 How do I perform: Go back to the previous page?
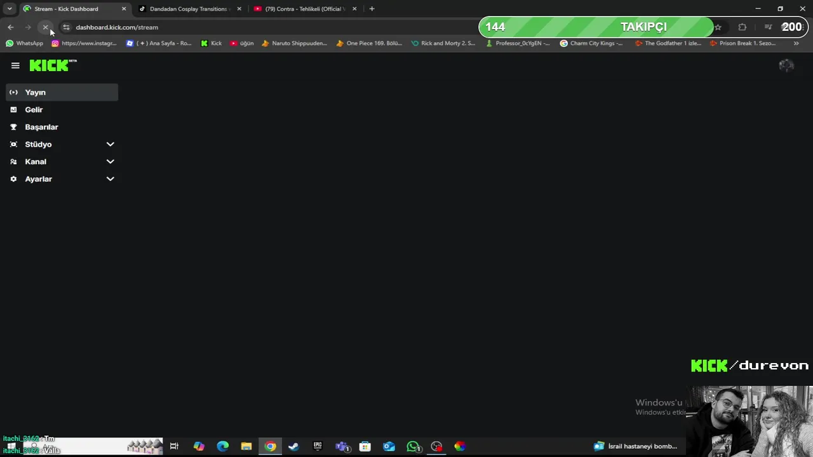(x=11, y=27)
